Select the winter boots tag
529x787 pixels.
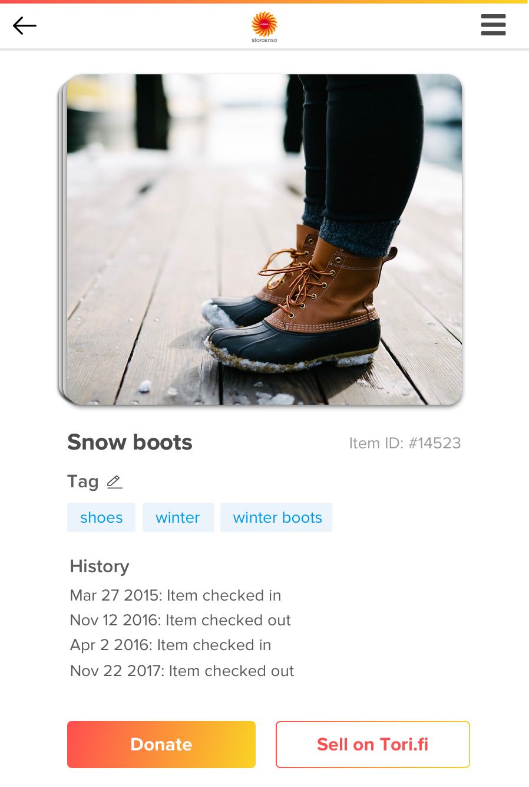(276, 517)
